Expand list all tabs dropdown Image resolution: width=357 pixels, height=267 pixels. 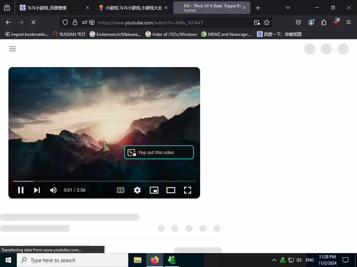pyautogui.click(x=288, y=8)
